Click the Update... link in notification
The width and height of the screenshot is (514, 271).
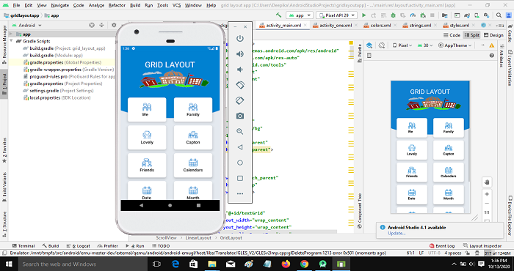point(397,233)
